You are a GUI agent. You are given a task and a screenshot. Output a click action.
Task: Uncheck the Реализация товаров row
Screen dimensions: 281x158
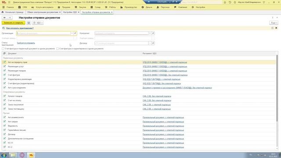(4, 71)
